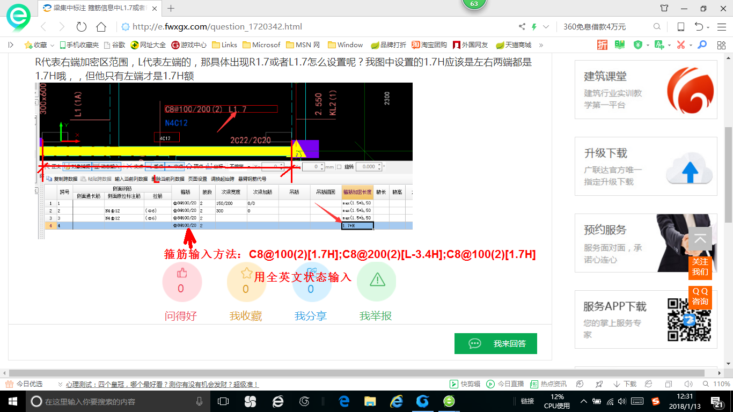
Task: Expand the 收藏 favorites dropdown arrow
Action: coord(53,46)
